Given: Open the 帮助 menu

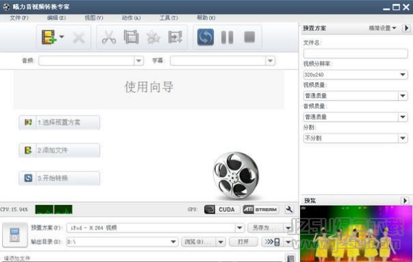Looking at the screenshot, I should [206, 18].
